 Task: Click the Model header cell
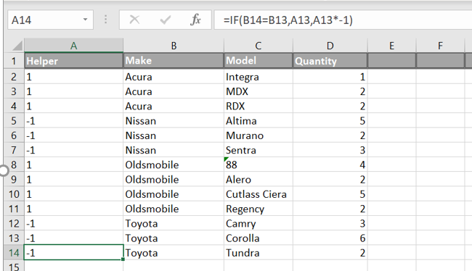click(x=259, y=61)
